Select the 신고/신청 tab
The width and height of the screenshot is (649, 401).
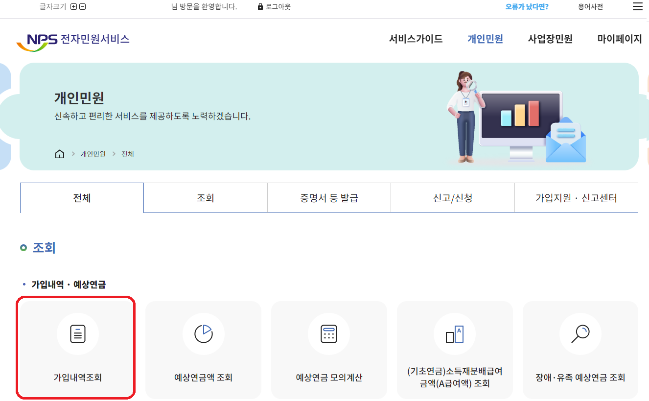point(453,197)
